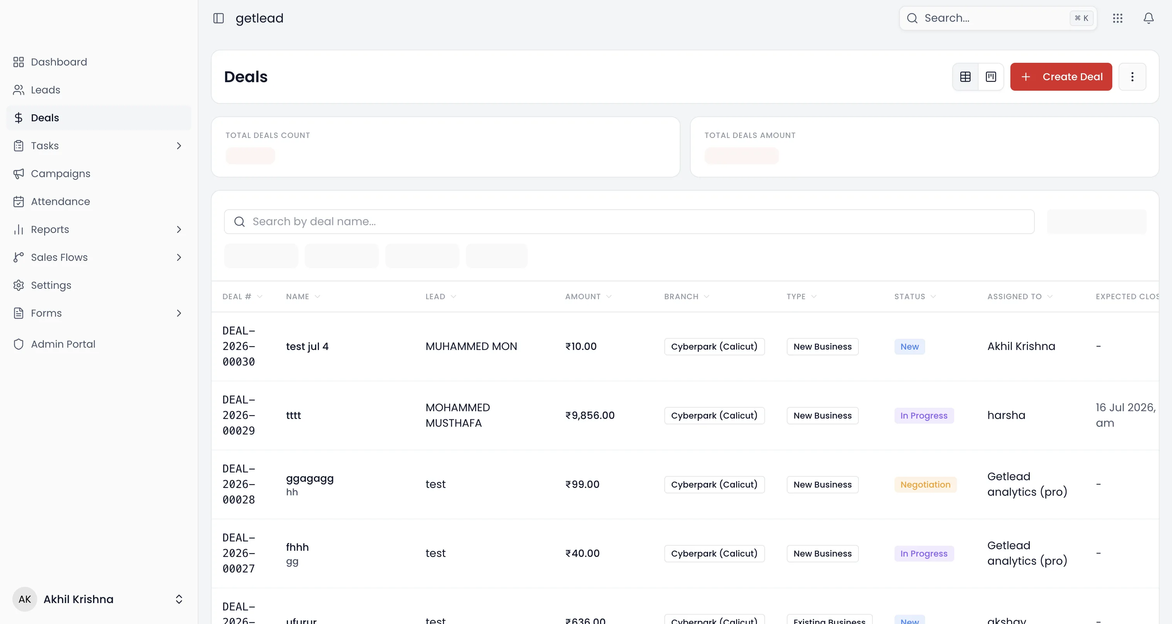Screen dimensions: 1172x624
Task: Open Settings in the sidebar
Action: 99,285
